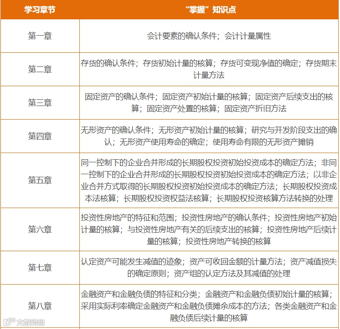This screenshot has height=329, width=340.
Task: Select the 第五章 row label
Action: [x=40, y=180]
